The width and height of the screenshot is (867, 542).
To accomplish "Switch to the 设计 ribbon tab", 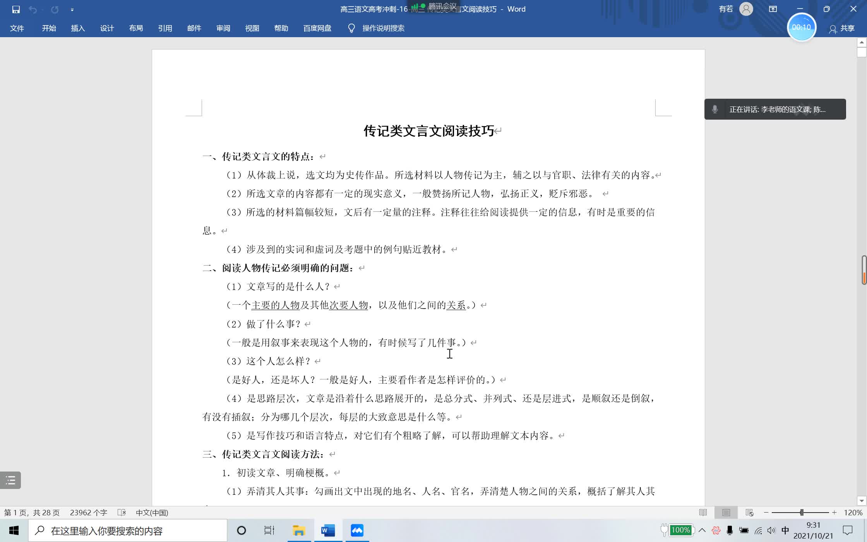I will point(107,28).
